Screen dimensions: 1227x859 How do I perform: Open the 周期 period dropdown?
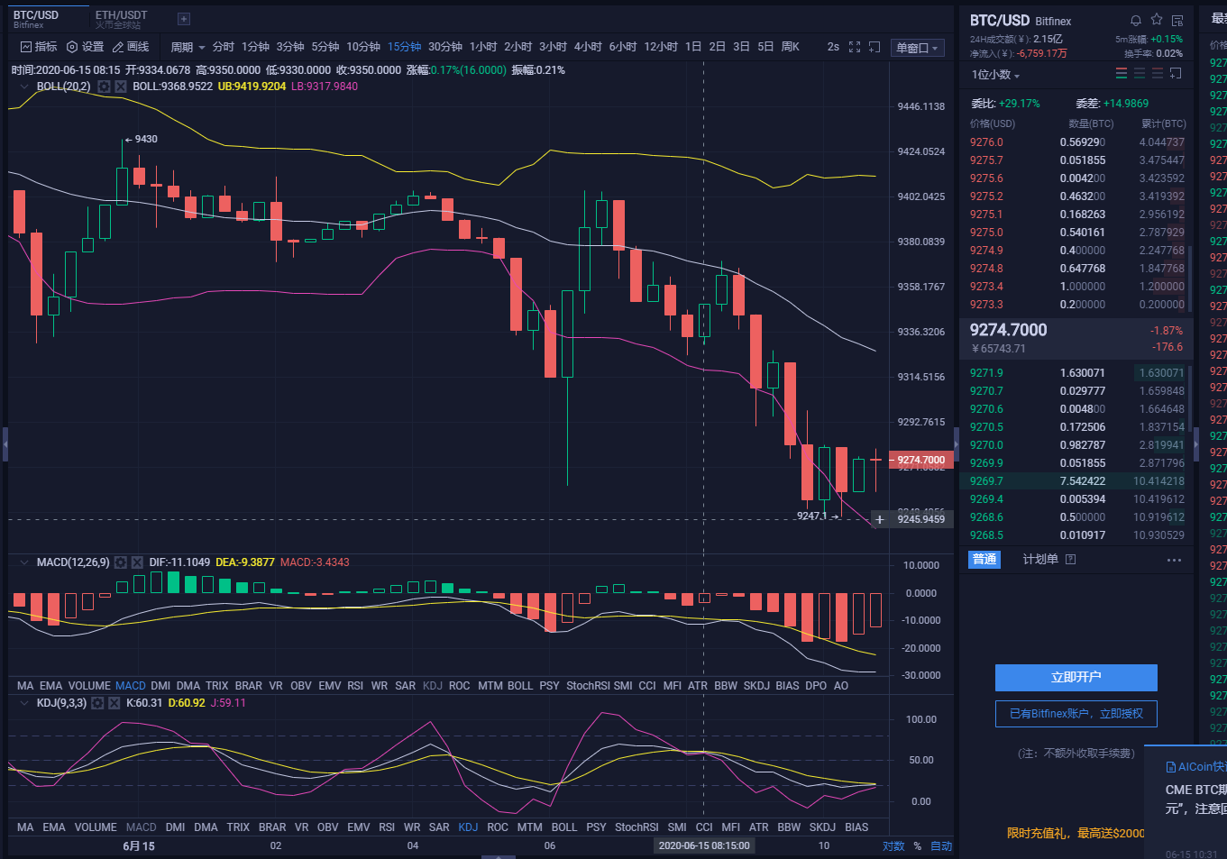(x=188, y=47)
